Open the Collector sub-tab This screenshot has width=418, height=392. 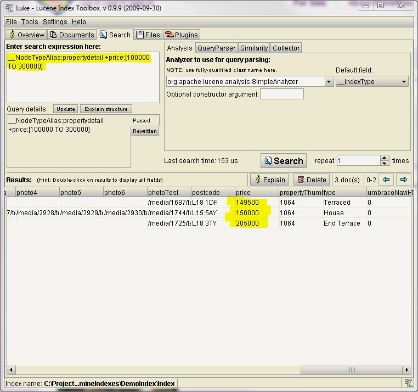[286, 48]
